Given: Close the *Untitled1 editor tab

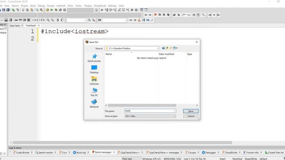Looking at the screenshot, I should [x=39, y=26].
